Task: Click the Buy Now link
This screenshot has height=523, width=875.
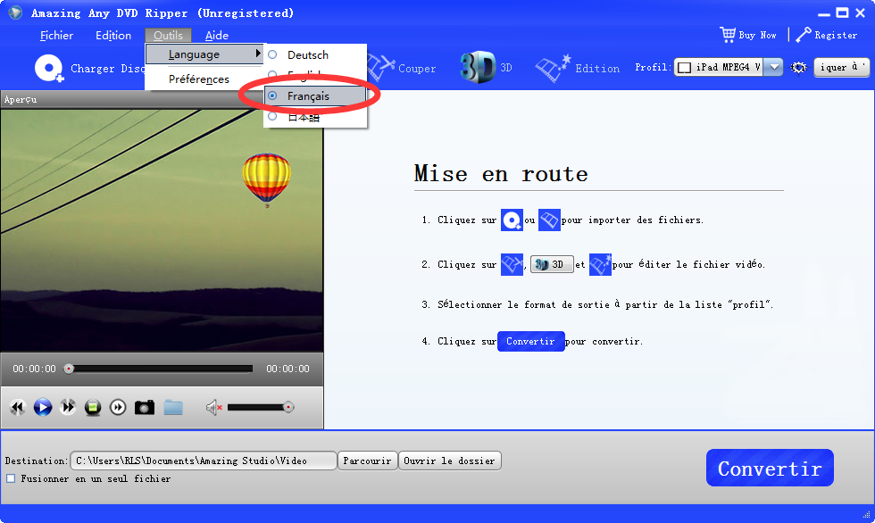Action: click(757, 35)
